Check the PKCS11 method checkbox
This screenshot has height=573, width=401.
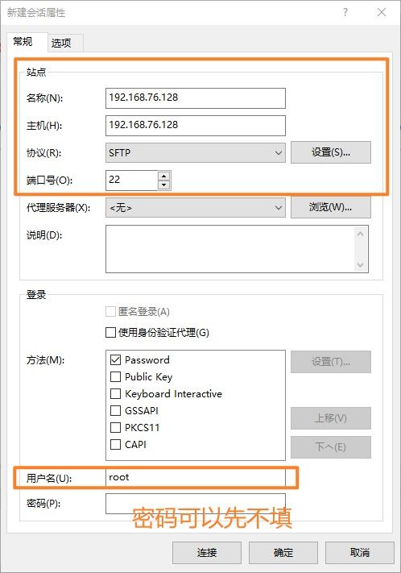(115, 428)
